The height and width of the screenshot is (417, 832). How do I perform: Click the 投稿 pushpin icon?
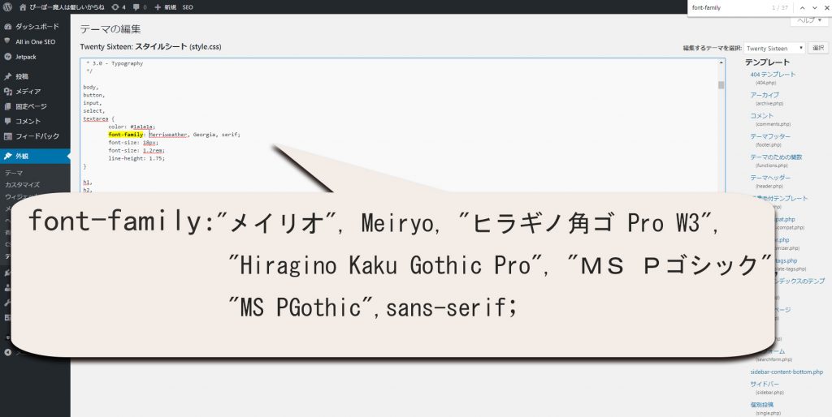7,76
